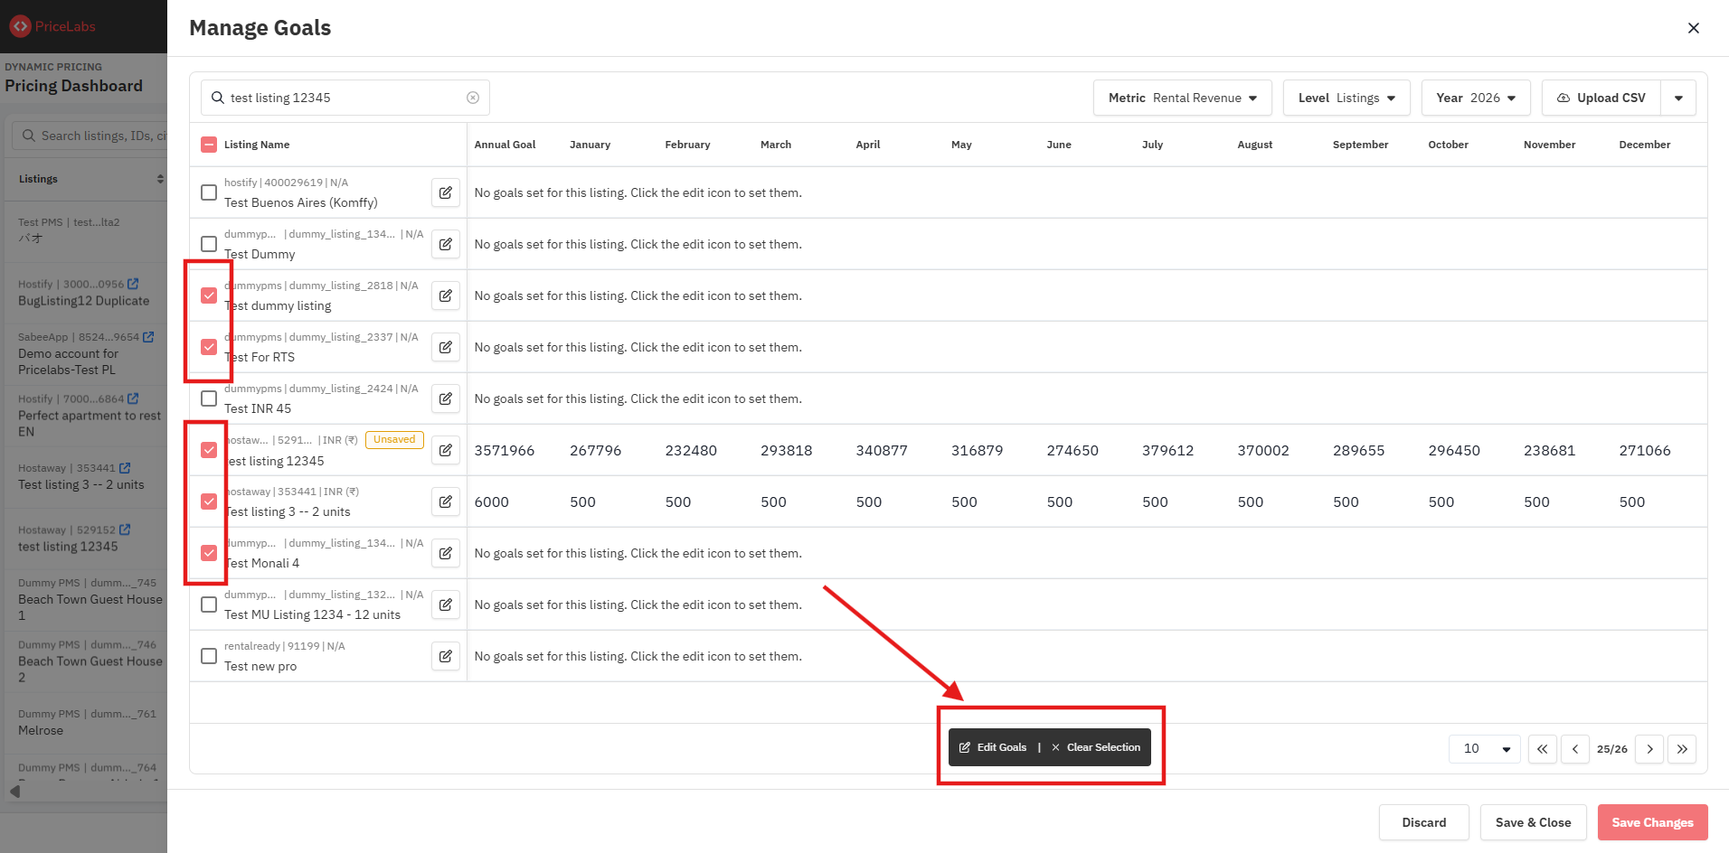This screenshot has height=853, width=1729.
Task: Collapse sidebar with the left arrow
Action: (x=14, y=792)
